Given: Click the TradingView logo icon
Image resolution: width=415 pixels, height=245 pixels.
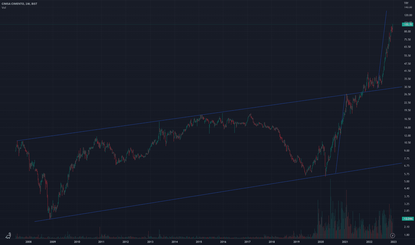Looking at the screenshot, I should [x=8, y=235].
